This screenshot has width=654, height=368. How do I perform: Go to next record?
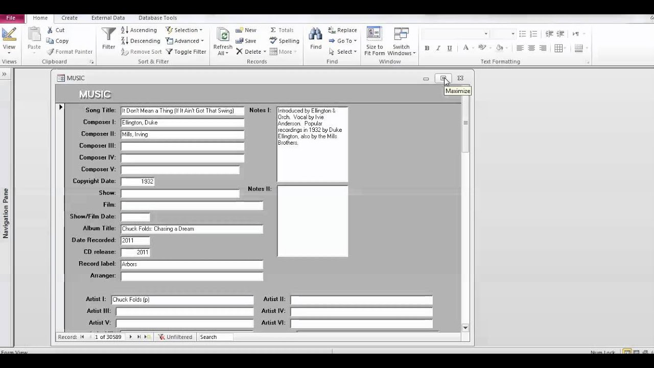tap(130, 337)
